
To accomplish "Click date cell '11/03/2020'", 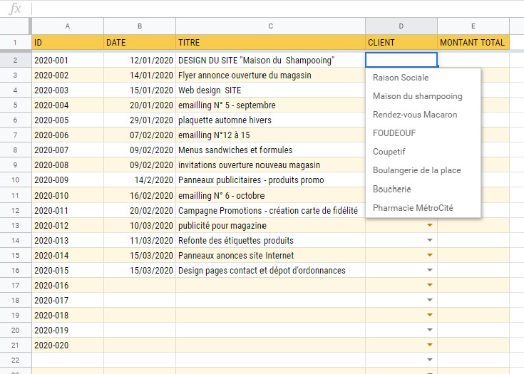I will 140,241.
